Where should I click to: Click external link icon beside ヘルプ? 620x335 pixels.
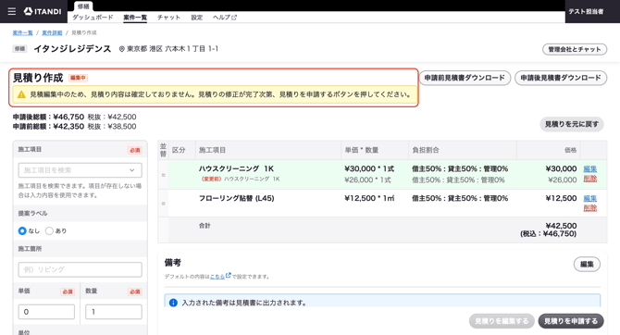tap(234, 18)
